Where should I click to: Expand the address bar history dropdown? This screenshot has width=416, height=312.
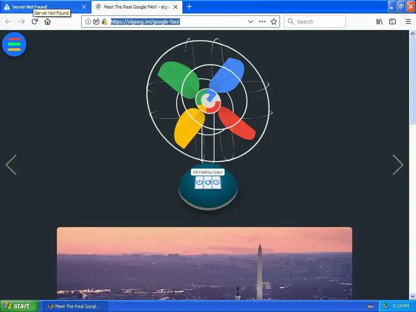pyautogui.click(x=250, y=22)
